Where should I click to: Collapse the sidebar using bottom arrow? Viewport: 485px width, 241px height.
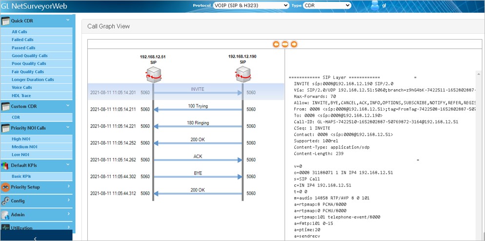point(35,238)
